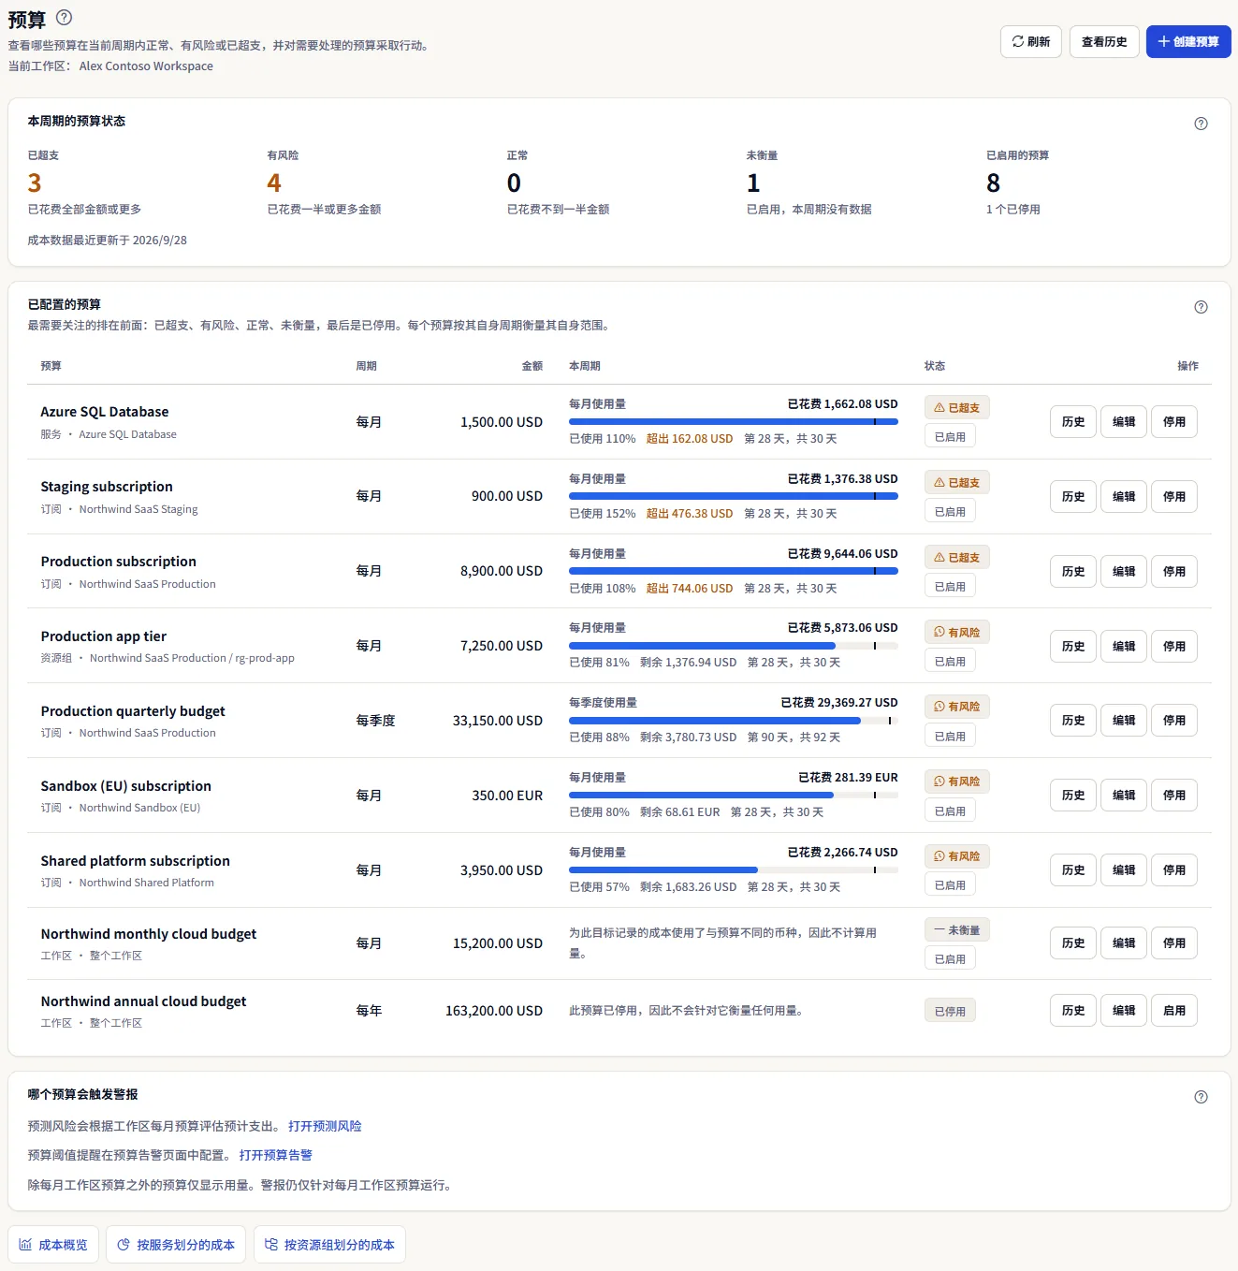Click usage progress bar for Production quarterly budget
Viewport: 1238px width, 1271px height.
734,721
